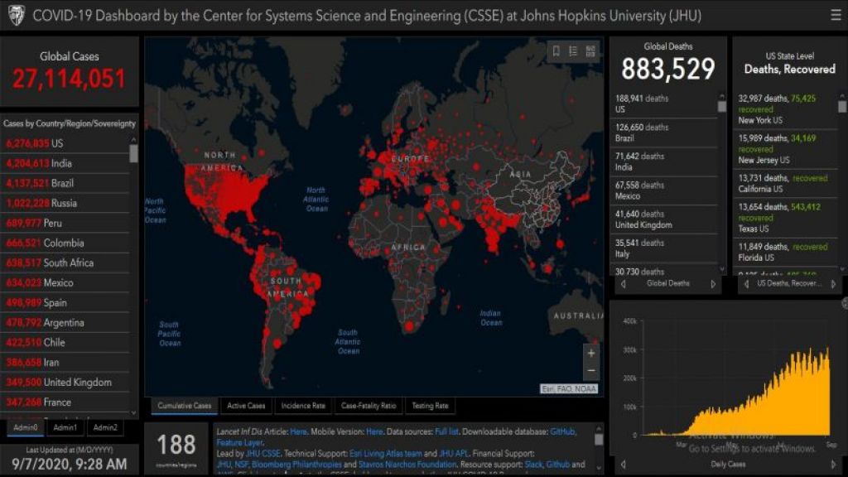Screen dimensions: 848x477
Task: Click previous arrow in Global Deaths panel
Action: tap(624, 284)
